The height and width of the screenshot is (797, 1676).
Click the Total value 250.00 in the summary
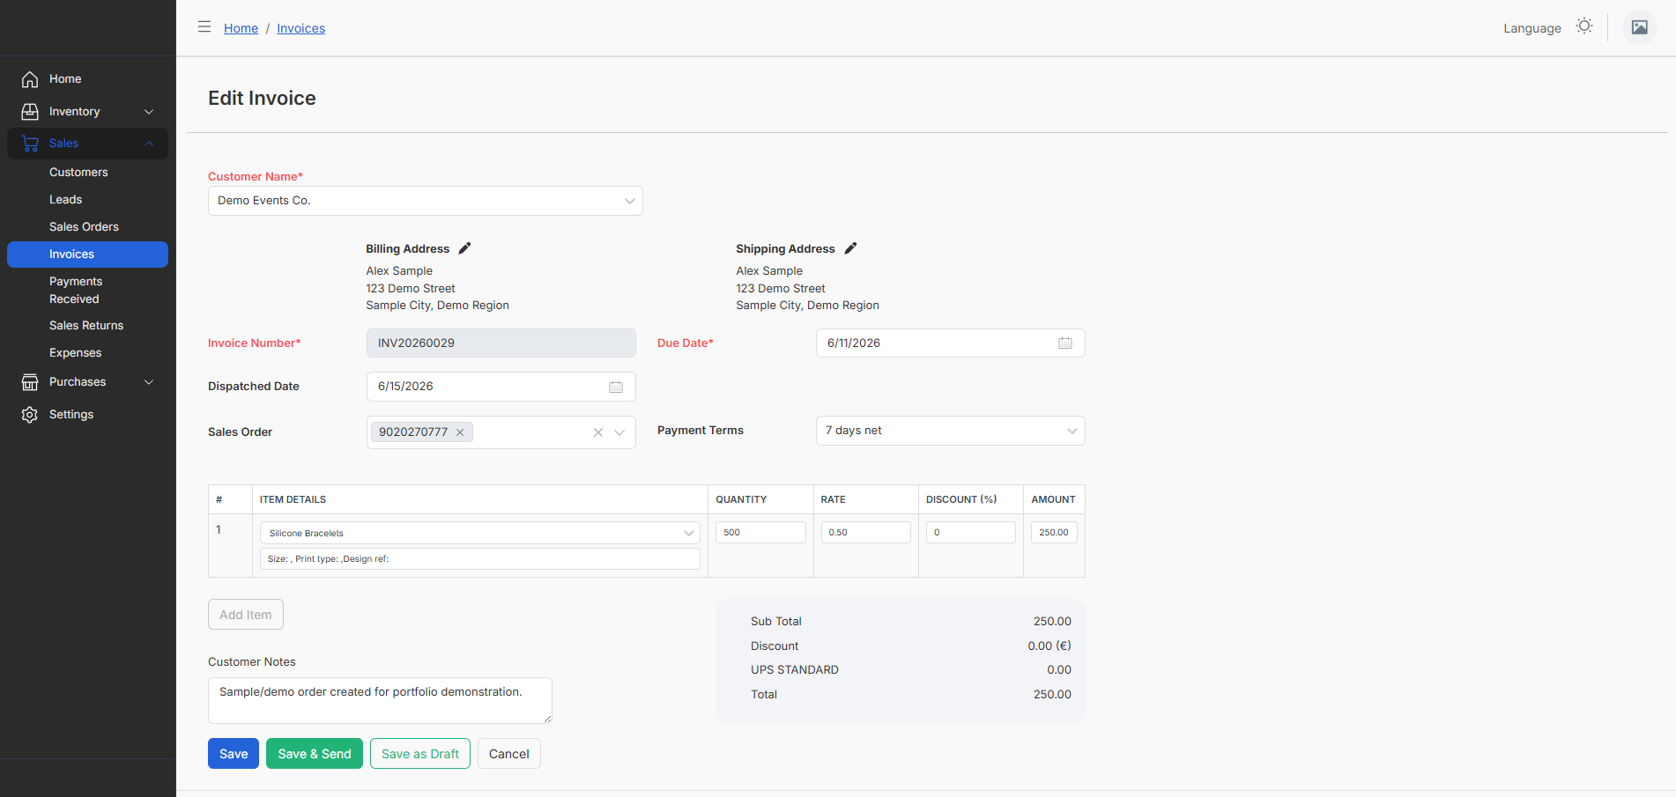(1052, 695)
